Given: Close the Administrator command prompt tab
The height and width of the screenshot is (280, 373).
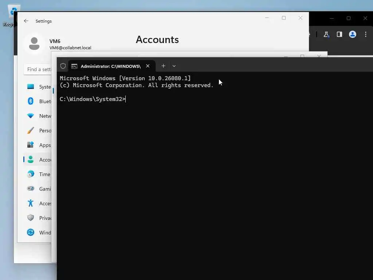Looking at the screenshot, I should point(148,66).
